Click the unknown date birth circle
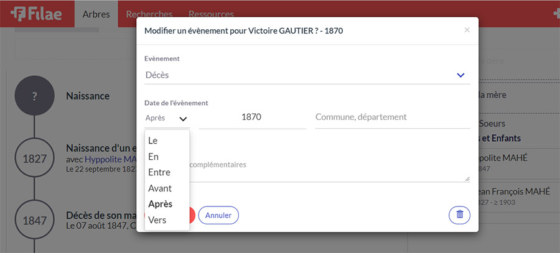The image size is (560, 253). click(35, 96)
